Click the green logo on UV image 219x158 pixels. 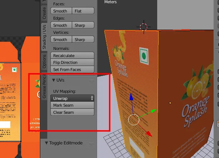pyautogui.click(x=14, y=70)
